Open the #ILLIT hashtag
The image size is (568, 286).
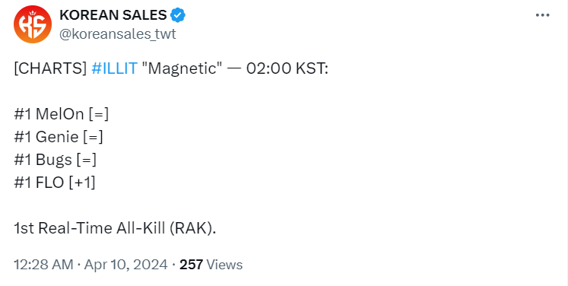pos(115,68)
